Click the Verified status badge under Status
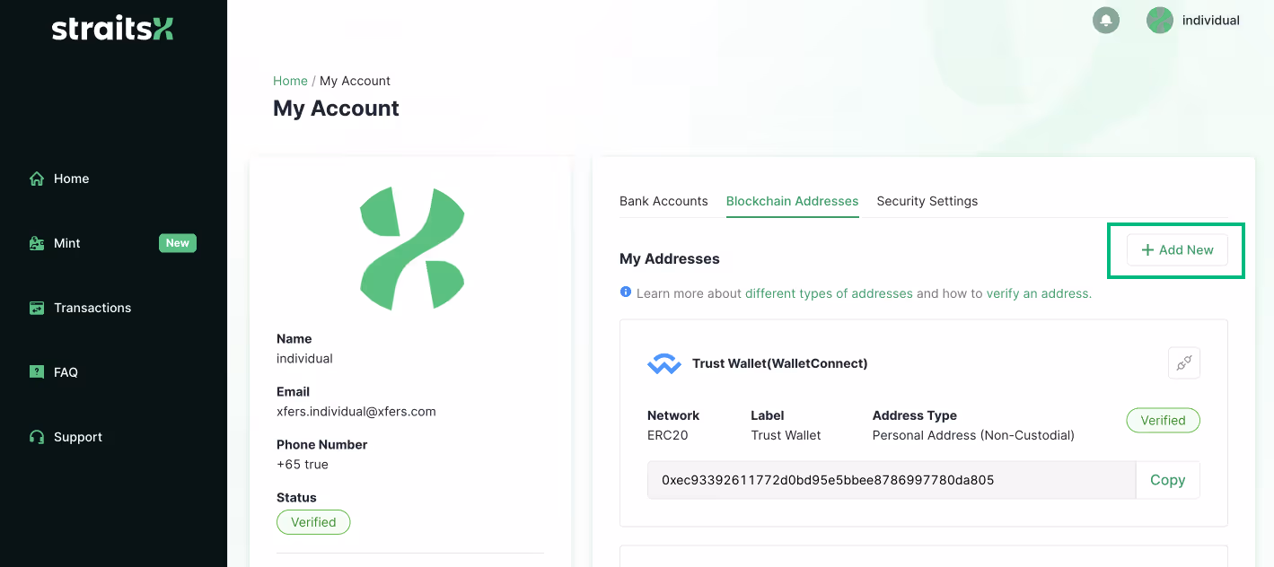This screenshot has height=567, width=1274. pyautogui.click(x=313, y=522)
